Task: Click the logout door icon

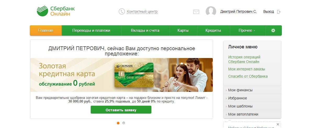Action: pyautogui.click(x=279, y=12)
